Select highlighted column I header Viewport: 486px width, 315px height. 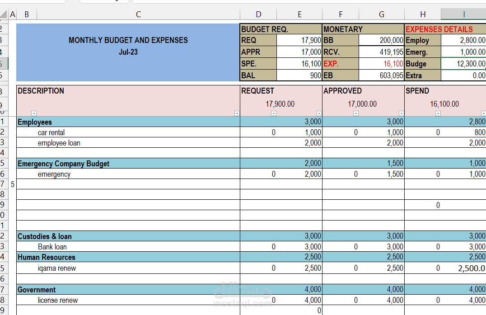(464, 14)
